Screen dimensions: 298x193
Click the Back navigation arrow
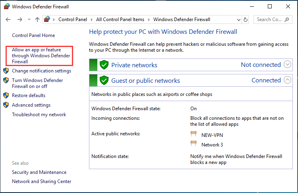coord(8,19)
